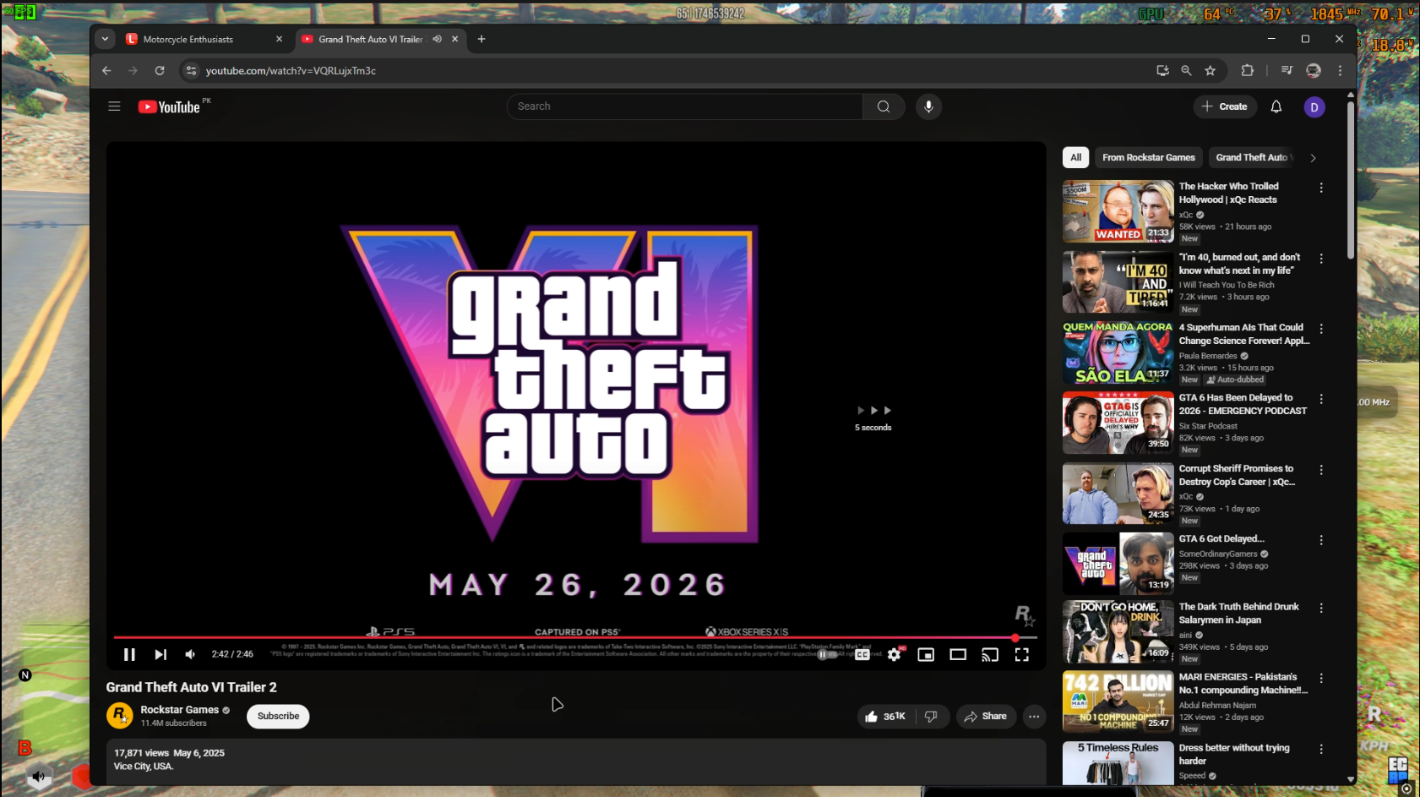Open SomeOrdinaryGamers channel link
The width and height of the screenshot is (1420, 797).
tap(1218, 554)
